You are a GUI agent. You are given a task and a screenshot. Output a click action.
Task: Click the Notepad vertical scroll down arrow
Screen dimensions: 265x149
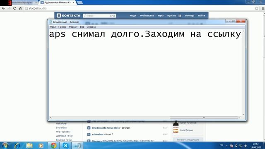pos(243,114)
